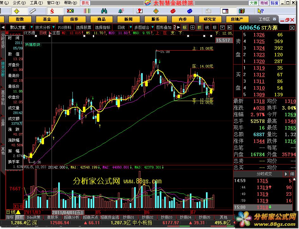Click the X10 volume scale label
This screenshot has height=229, width=299.
[18, 206]
